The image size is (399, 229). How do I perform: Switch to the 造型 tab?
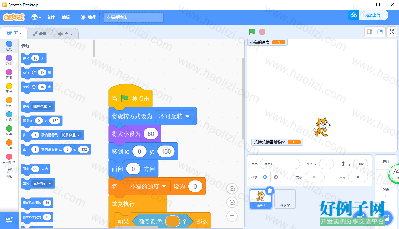[x=39, y=33]
